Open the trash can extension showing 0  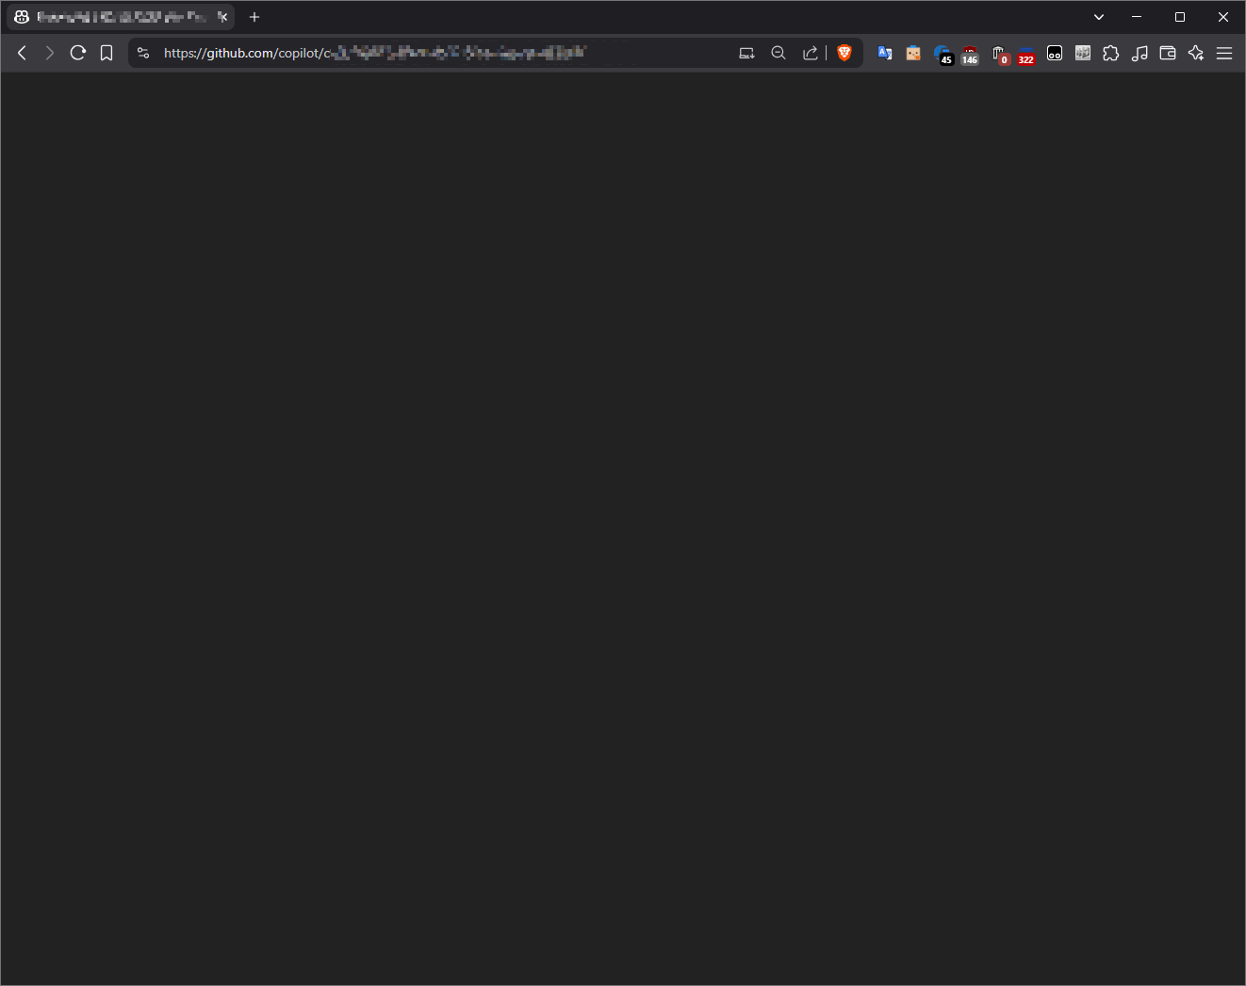(x=1000, y=55)
